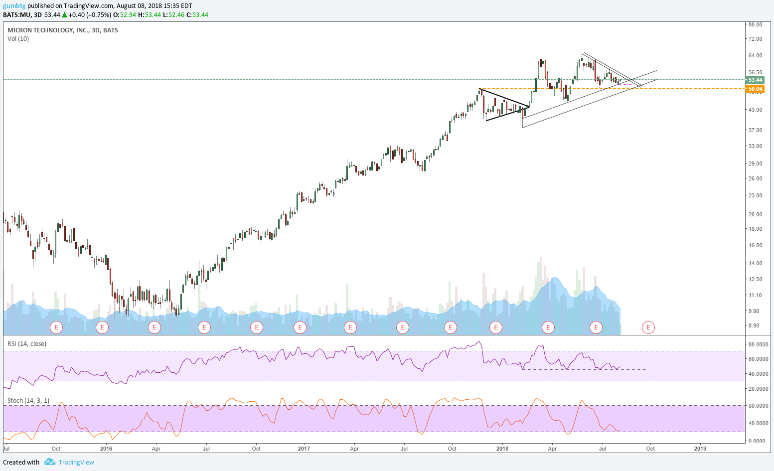Click the upcoming October 2018 earnings marker
The image size is (774, 471).
pos(648,327)
